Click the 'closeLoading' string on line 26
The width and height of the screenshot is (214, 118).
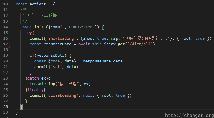[62, 95]
